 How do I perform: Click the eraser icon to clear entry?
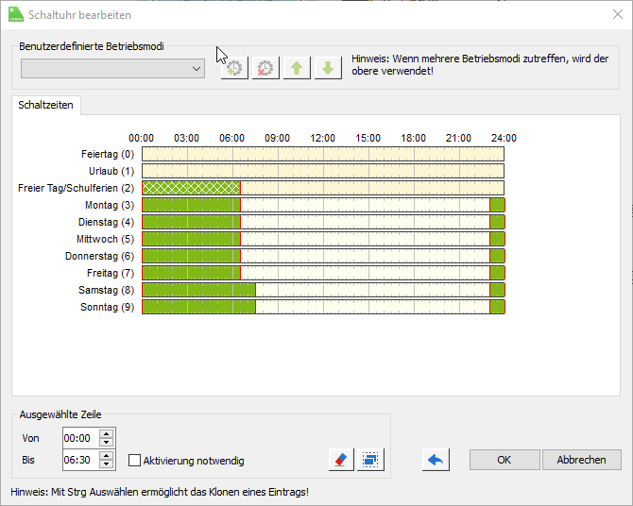(341, 460)
